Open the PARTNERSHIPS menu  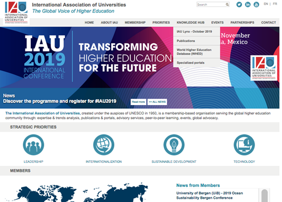(242, 23)
